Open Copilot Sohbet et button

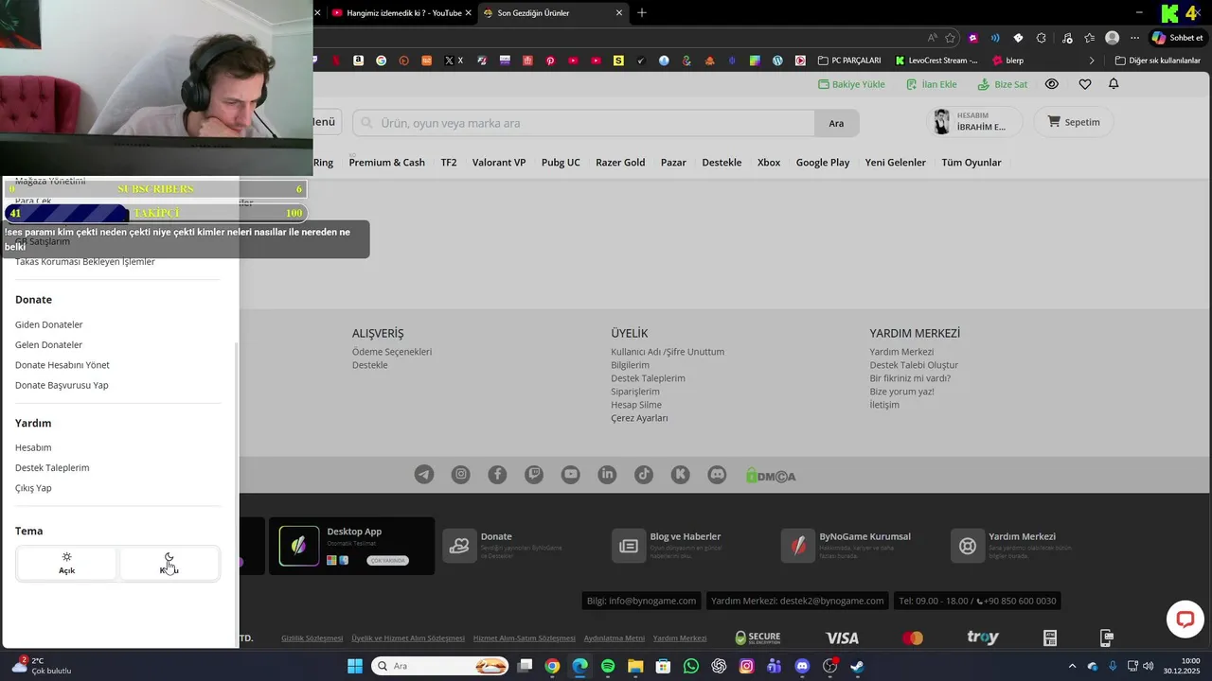1177,38
